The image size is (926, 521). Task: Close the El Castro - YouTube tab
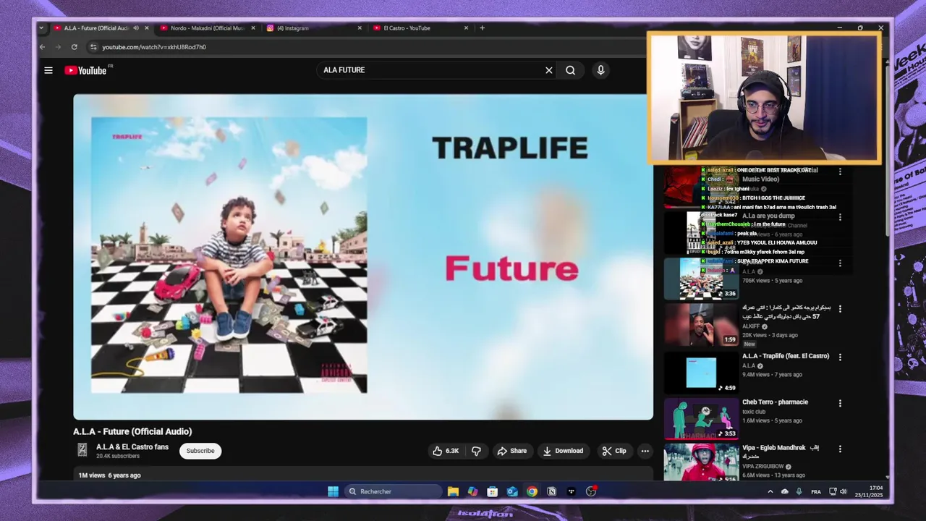tap(466, 28)
